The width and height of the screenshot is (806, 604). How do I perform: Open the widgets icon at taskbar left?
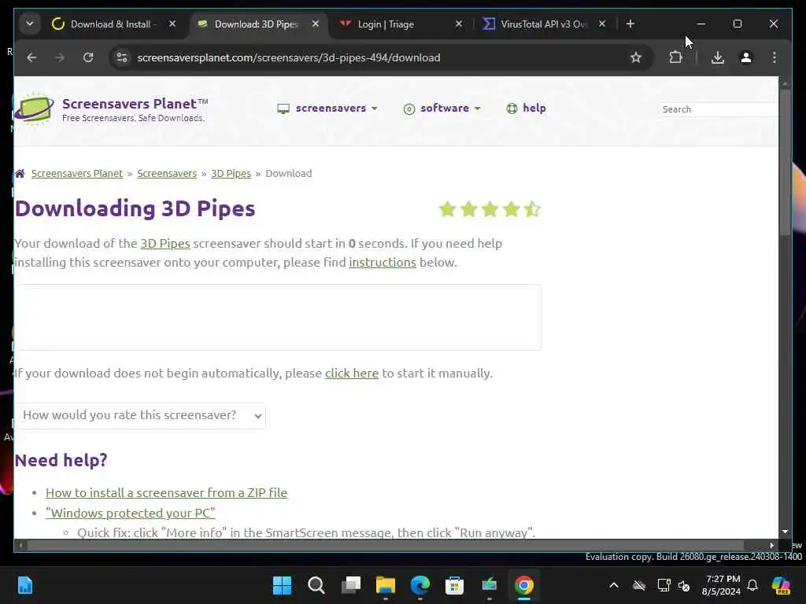pos(24,585)
